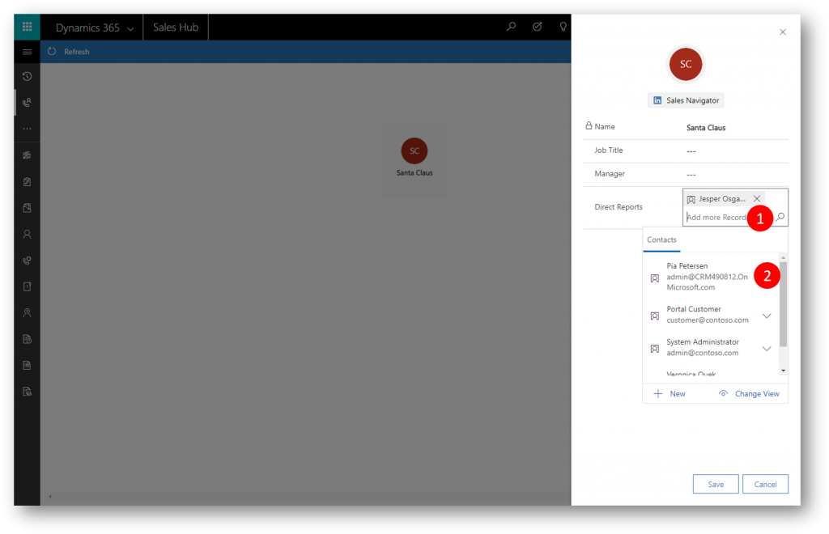
Task: Click the Direct Reports lookup search icon
Action: click(x=780, y=217)
